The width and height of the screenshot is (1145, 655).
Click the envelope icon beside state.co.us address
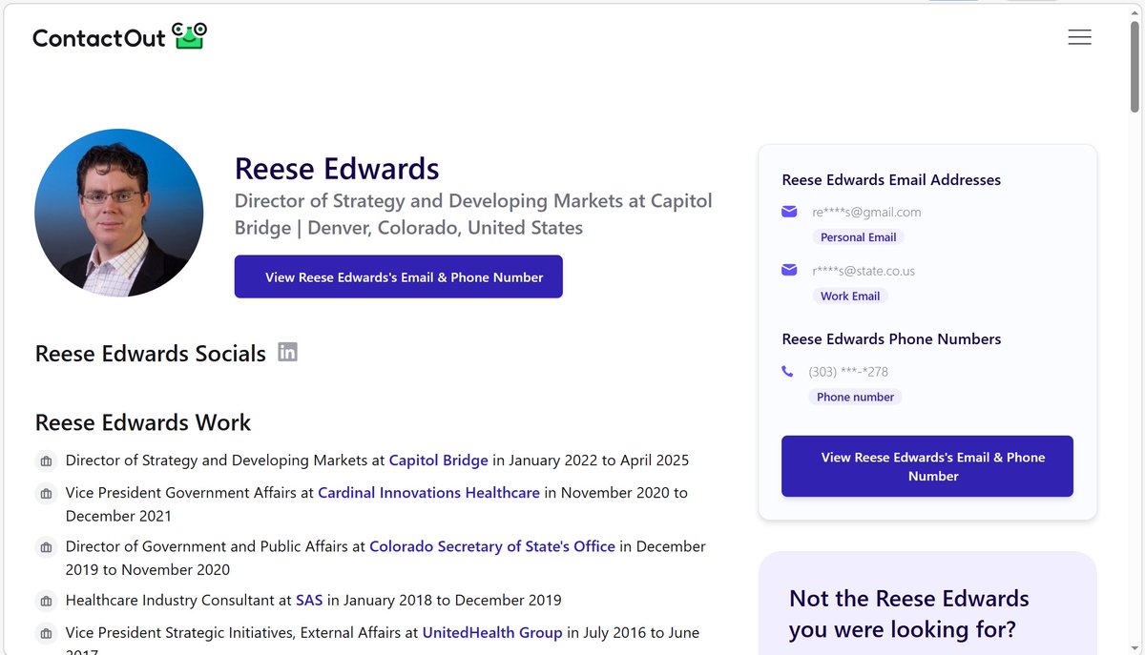(x=789, y=271)
